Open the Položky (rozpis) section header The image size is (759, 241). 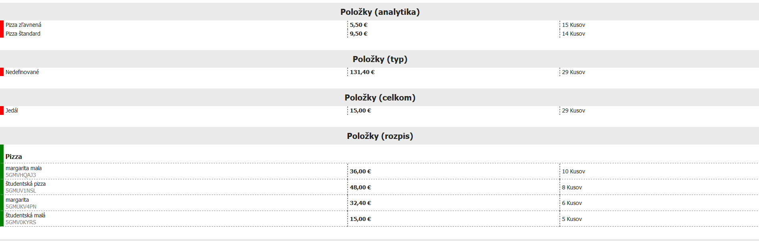[380, 136]
